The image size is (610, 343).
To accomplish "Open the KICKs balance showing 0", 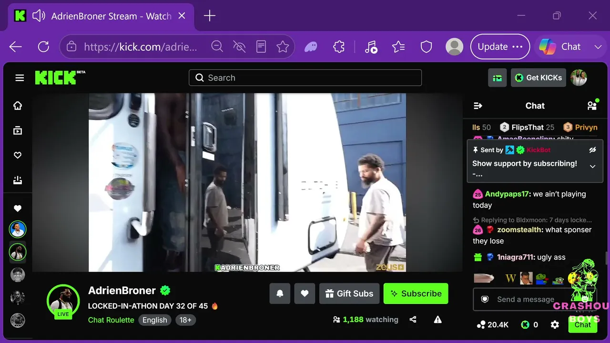I will point(529,325).
